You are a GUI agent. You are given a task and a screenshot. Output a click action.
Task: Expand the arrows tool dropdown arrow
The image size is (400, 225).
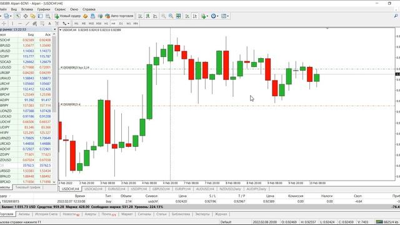coord(68,24)
